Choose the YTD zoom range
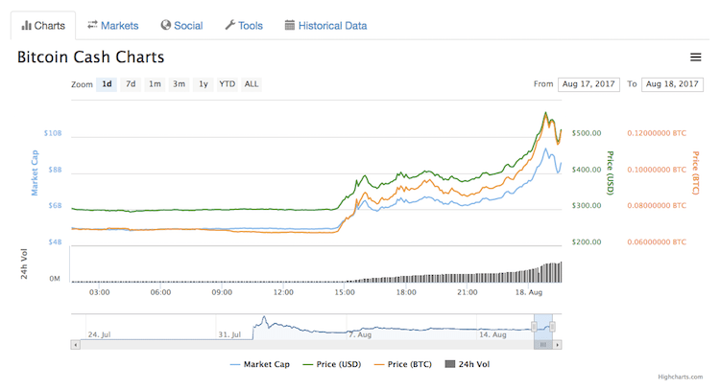Screen dimensions: 720x390 click(227, 84)
